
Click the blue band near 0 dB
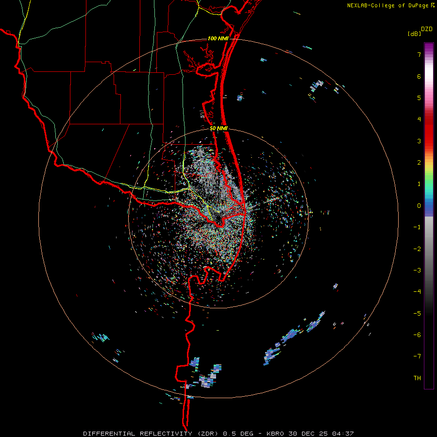point(429,208)
